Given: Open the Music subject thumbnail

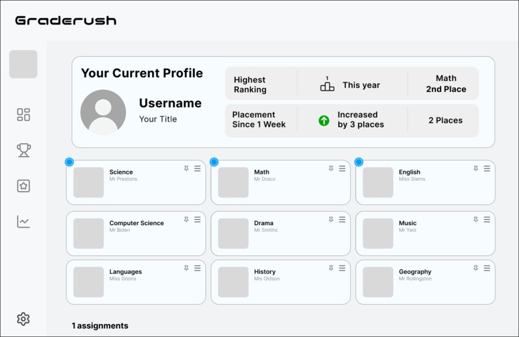Looking at the screenshot, I should [378, 233].
